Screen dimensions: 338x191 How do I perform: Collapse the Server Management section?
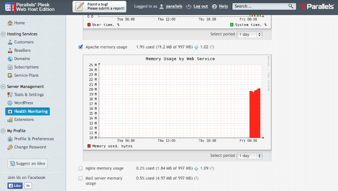[3, 87]
